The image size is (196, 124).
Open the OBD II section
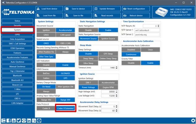17,98
